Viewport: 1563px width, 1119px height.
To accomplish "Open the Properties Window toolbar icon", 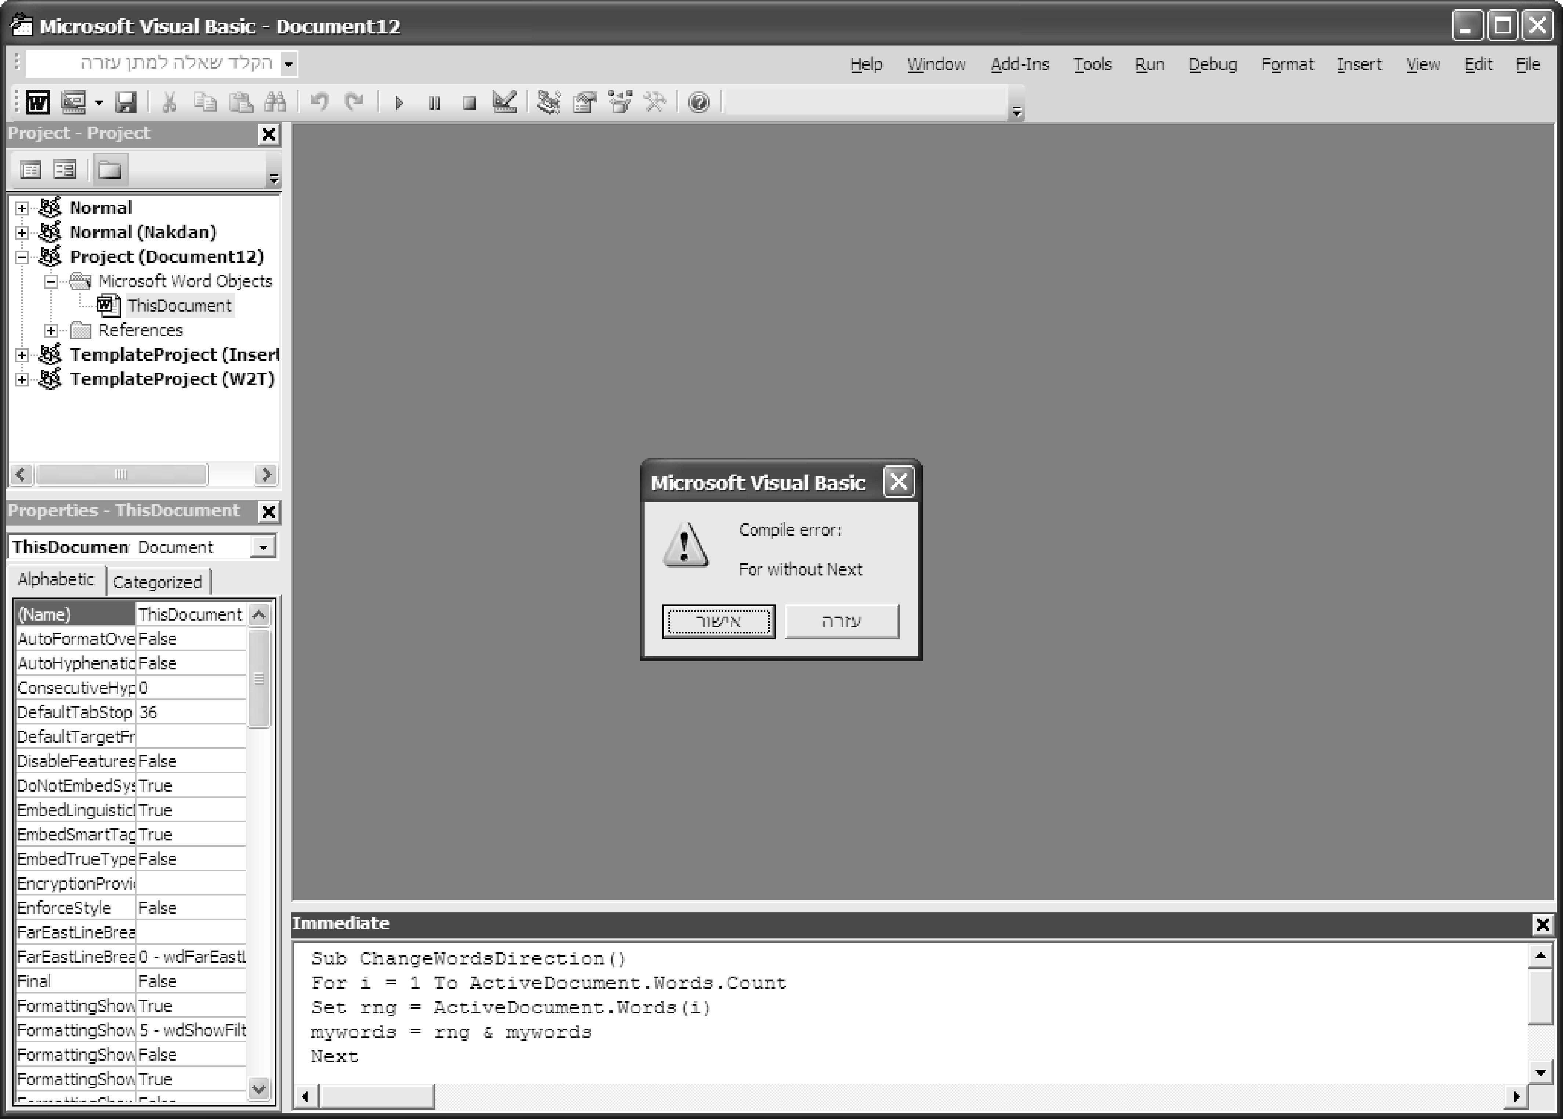I will [x=584, y=103].
